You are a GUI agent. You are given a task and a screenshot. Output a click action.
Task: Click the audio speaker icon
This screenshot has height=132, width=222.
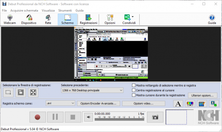click(x=89, y=117)
